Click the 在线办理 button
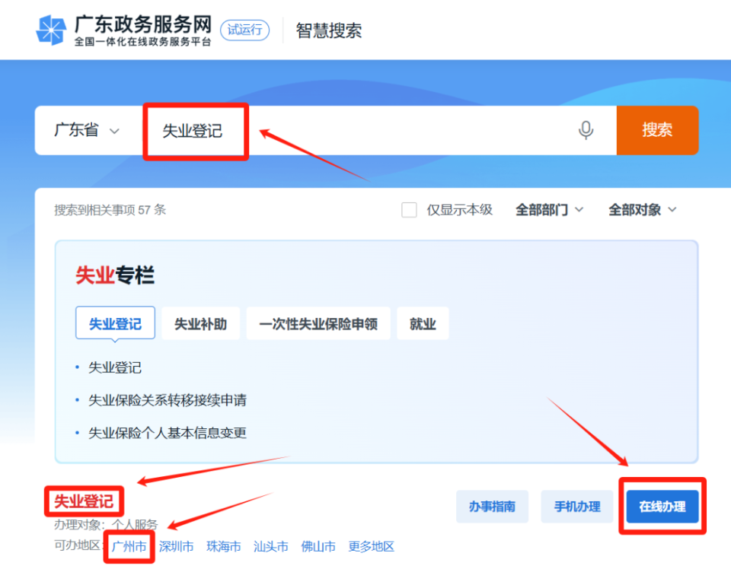The width and height of the screenshot is (731, 569). pos(662,507)
